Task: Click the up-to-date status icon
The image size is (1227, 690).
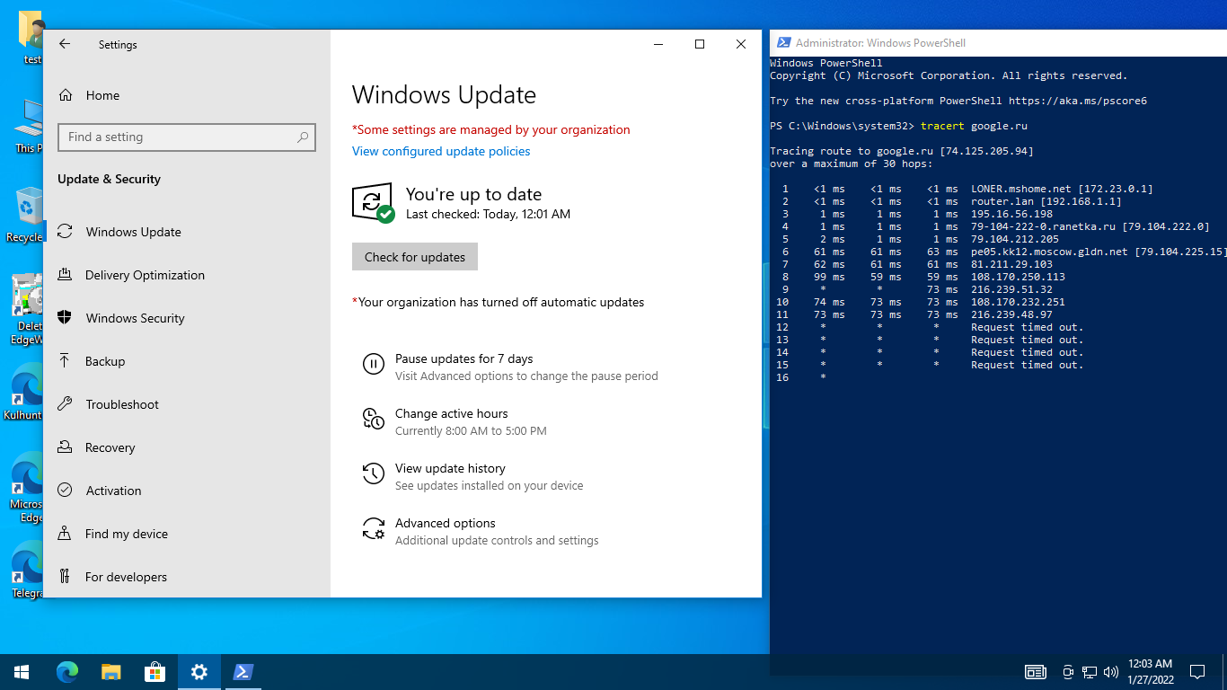Action: 373,203
